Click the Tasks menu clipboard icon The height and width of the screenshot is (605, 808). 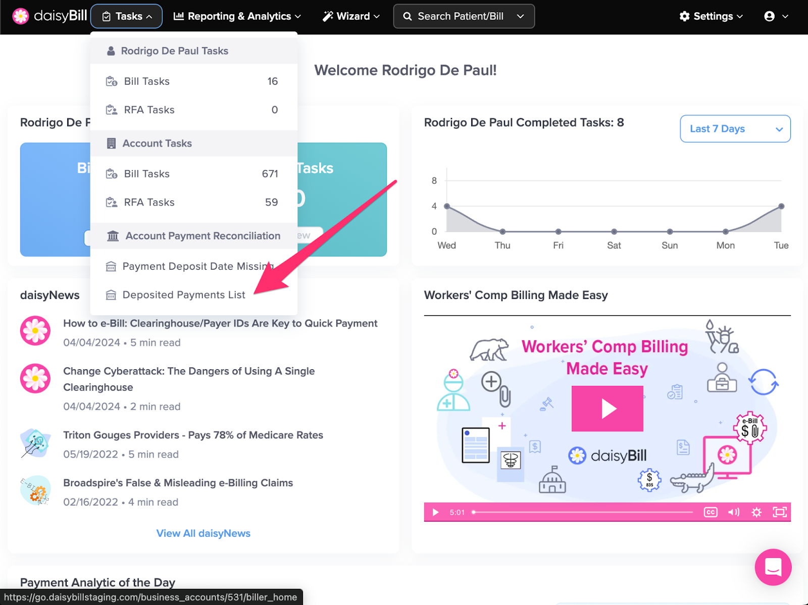pos(106,17)
